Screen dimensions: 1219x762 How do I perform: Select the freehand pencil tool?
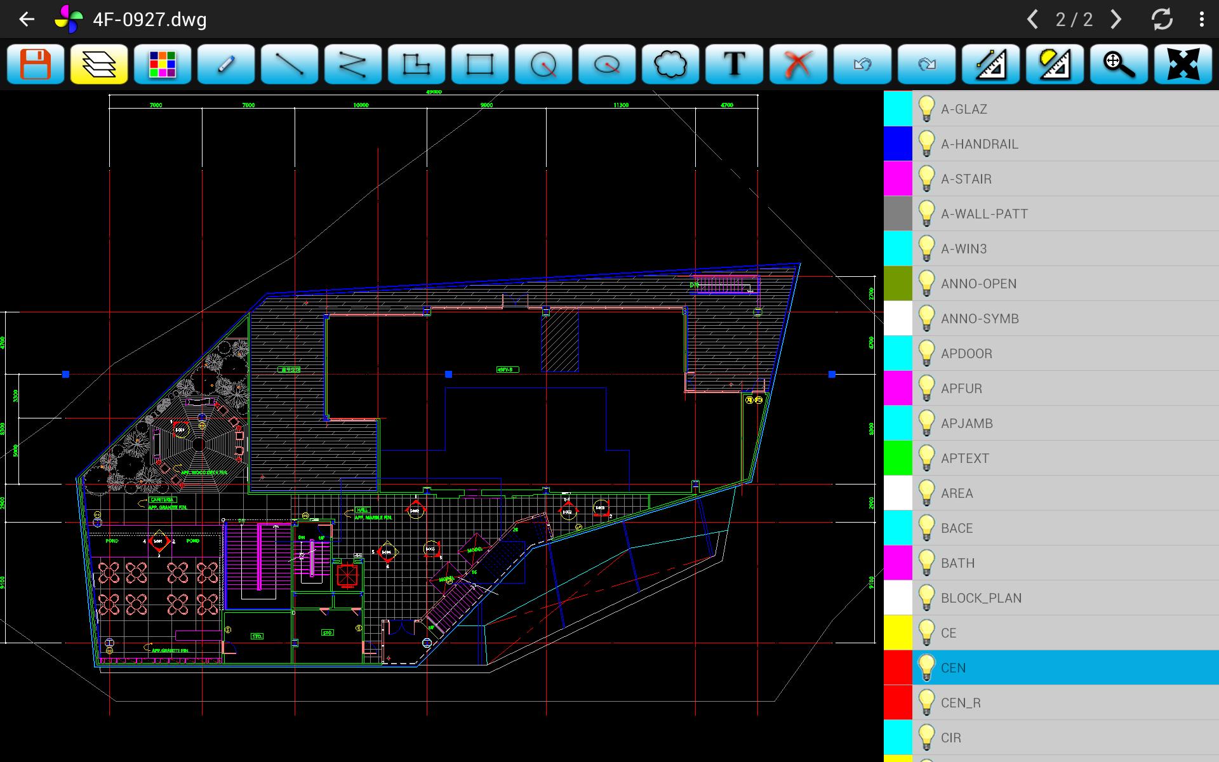click(x=226, y=64)
